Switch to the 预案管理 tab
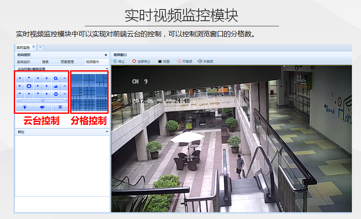Image resolution: width=361 pixels, height=219 pixels. pos(67,62)
